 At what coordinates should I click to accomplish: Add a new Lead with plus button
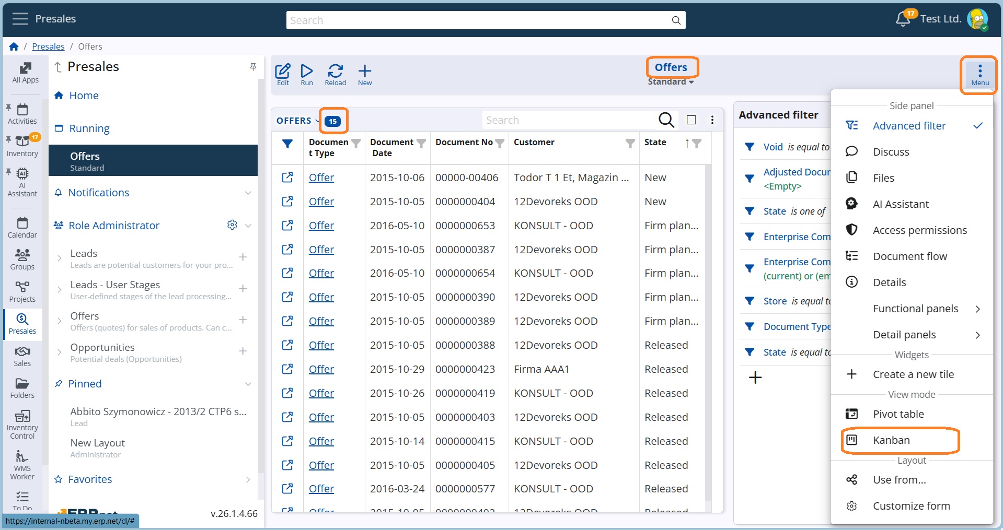243,257
